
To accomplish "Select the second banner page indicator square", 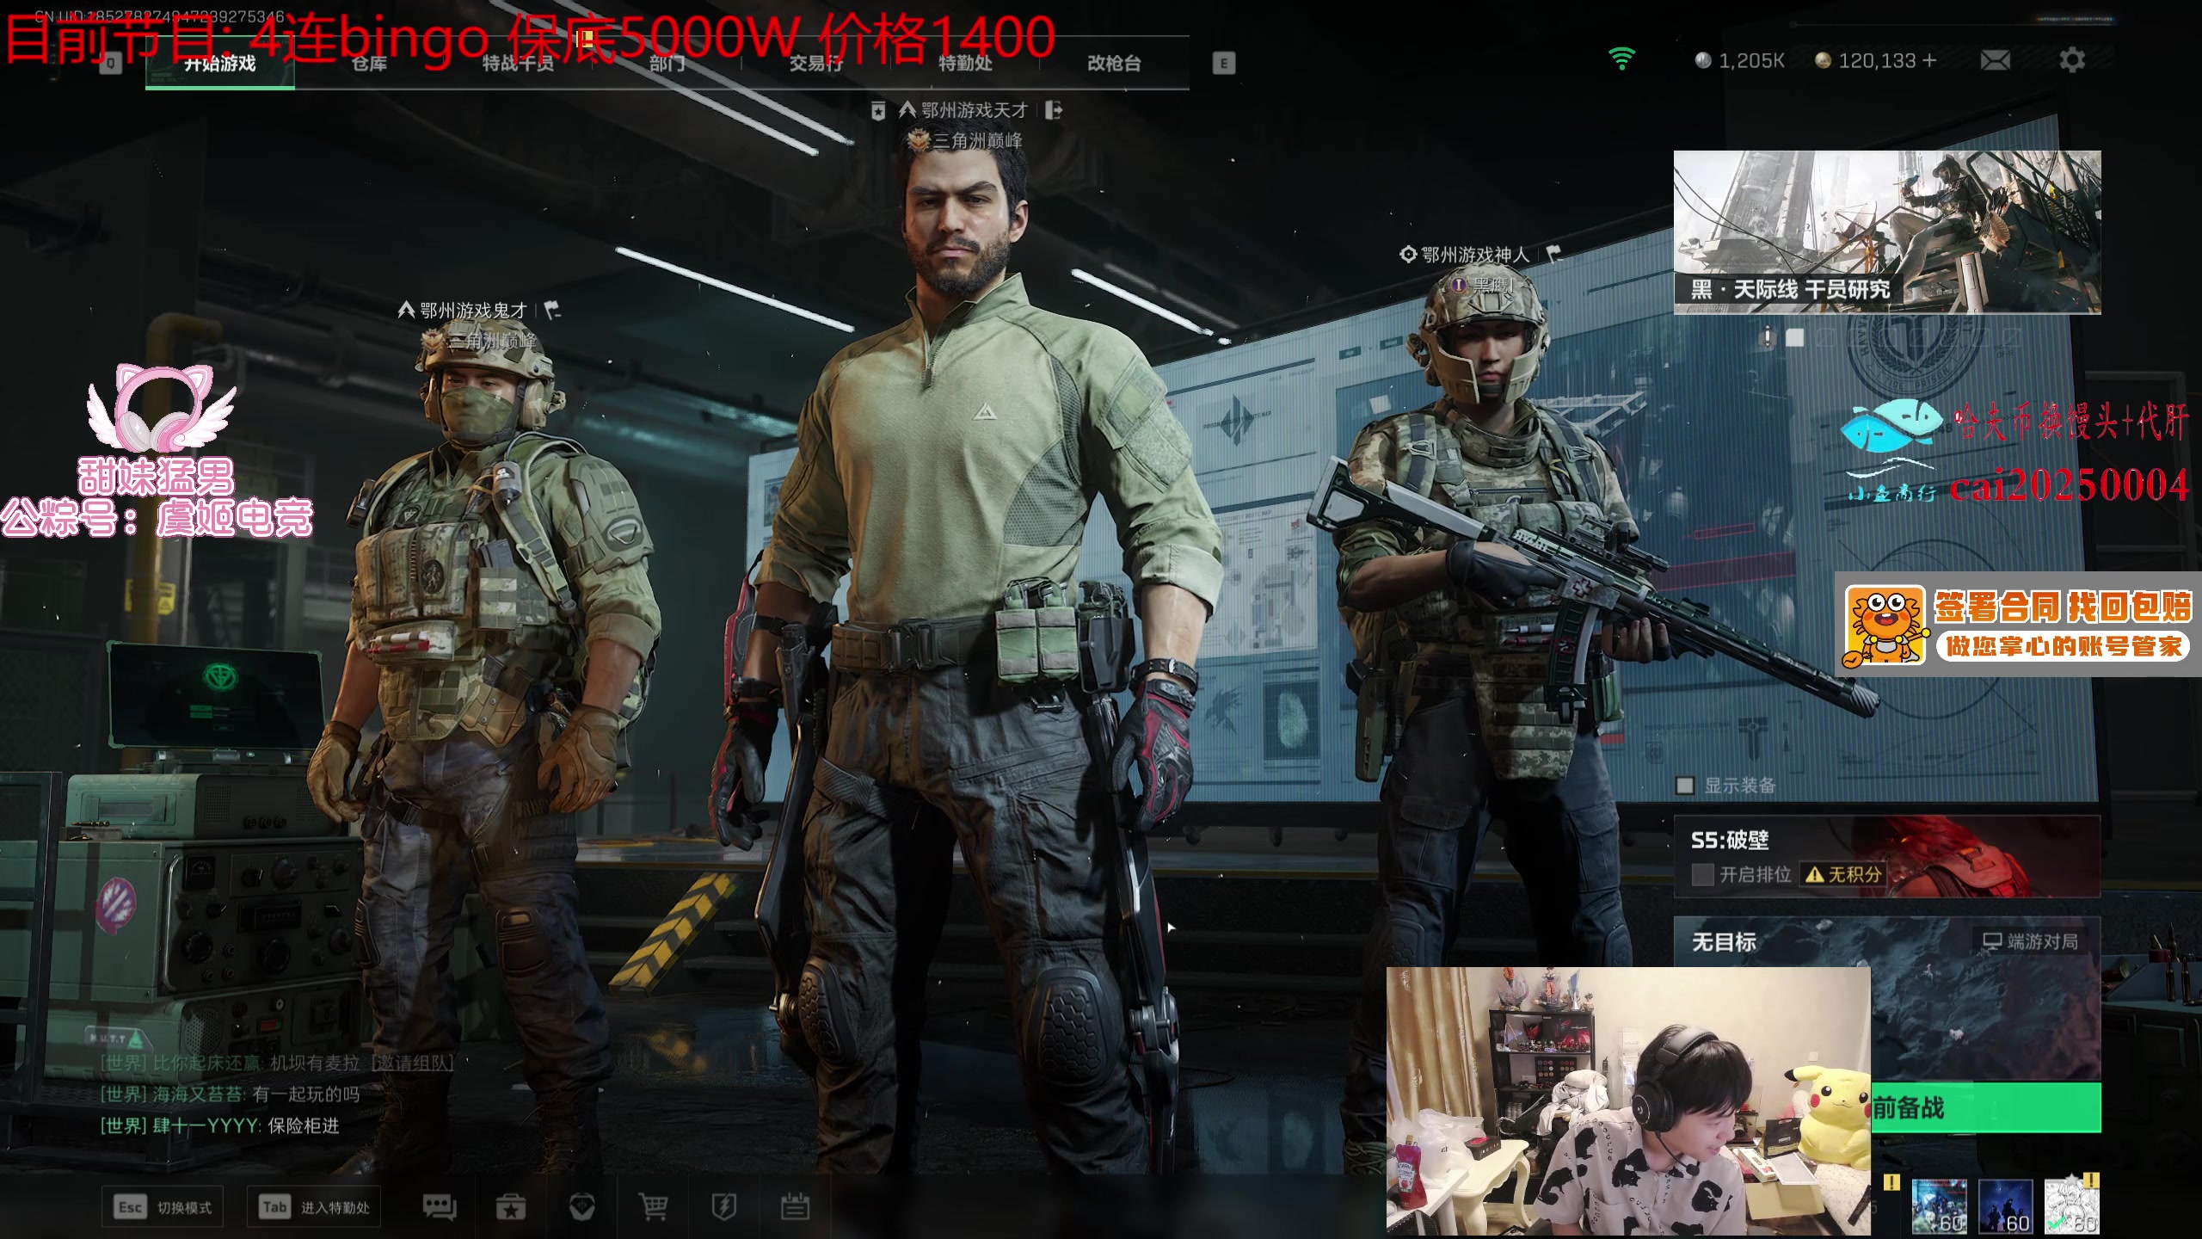I will coord(1794,337).
